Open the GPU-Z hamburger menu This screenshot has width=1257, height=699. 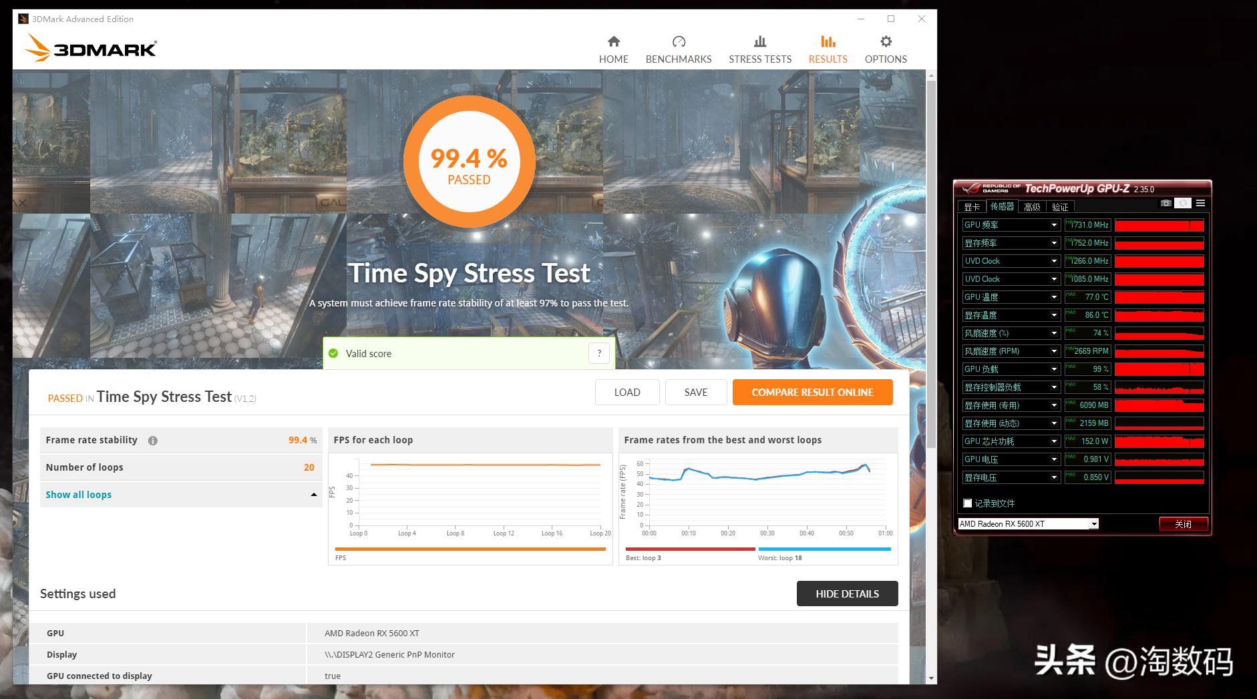(x=1200, y=203)
